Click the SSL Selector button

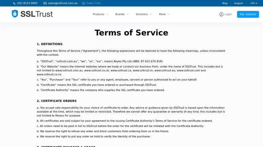pyautogui.click(x=248, y=14)
